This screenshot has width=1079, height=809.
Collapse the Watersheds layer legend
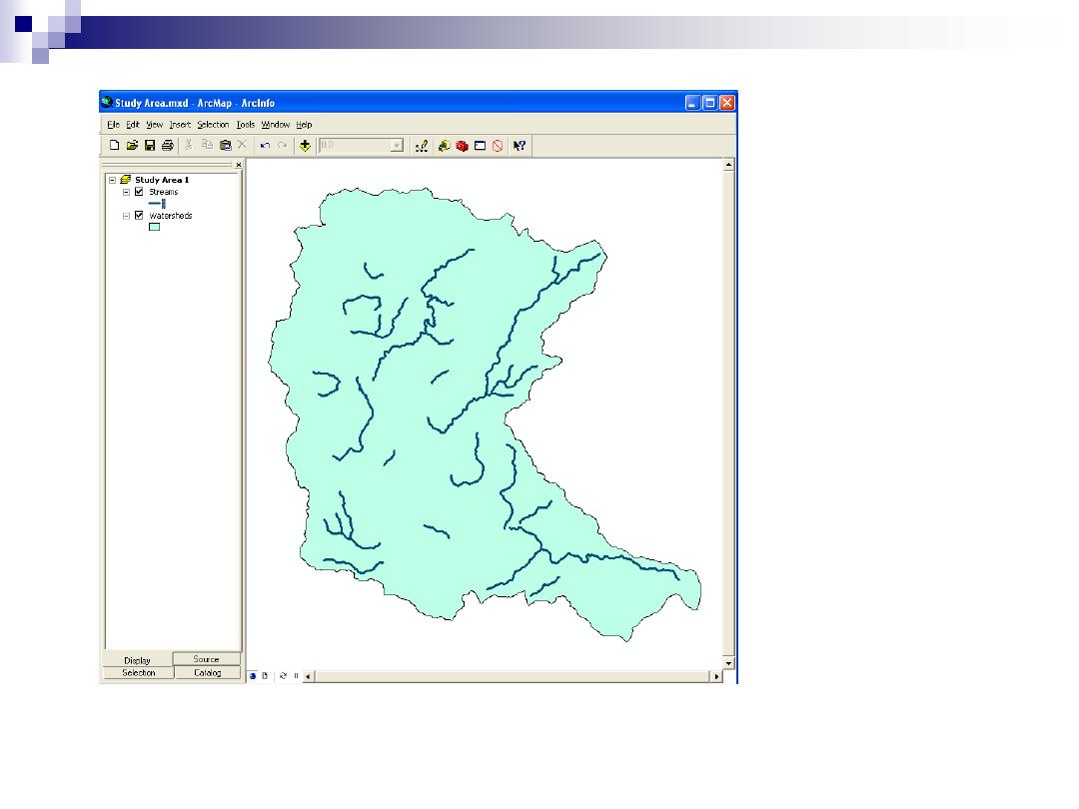pos(126,216)
